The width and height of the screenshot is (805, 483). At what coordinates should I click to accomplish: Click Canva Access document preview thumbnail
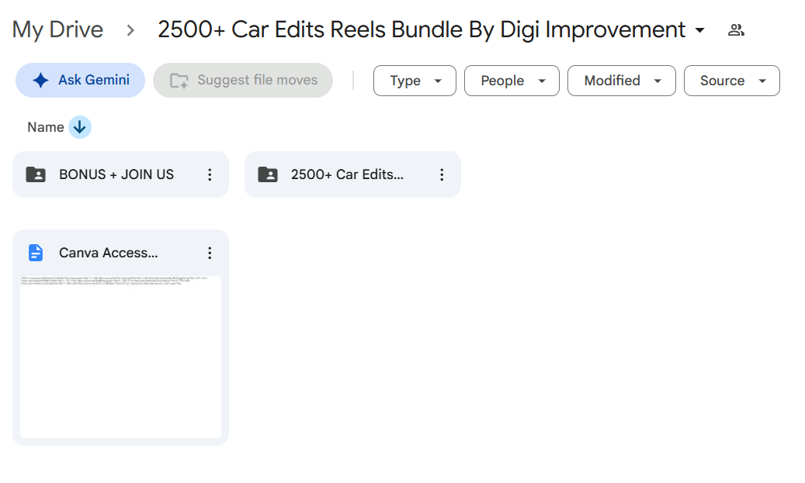pos(120,357)
